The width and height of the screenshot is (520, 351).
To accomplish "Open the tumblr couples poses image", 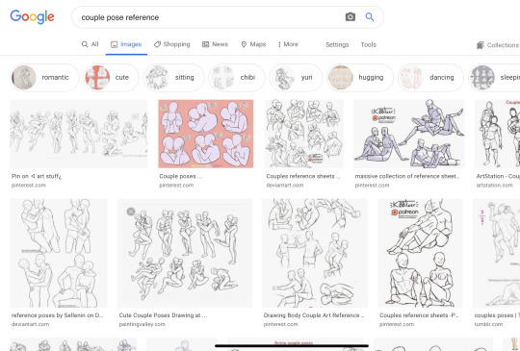I will (x=496, y=253).
